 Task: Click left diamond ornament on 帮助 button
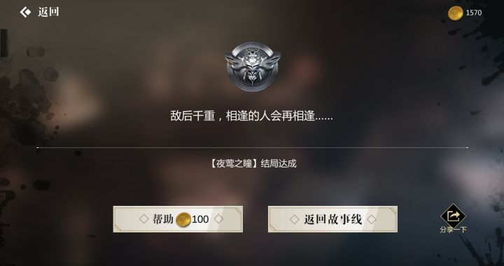click(x=144, y=219)
